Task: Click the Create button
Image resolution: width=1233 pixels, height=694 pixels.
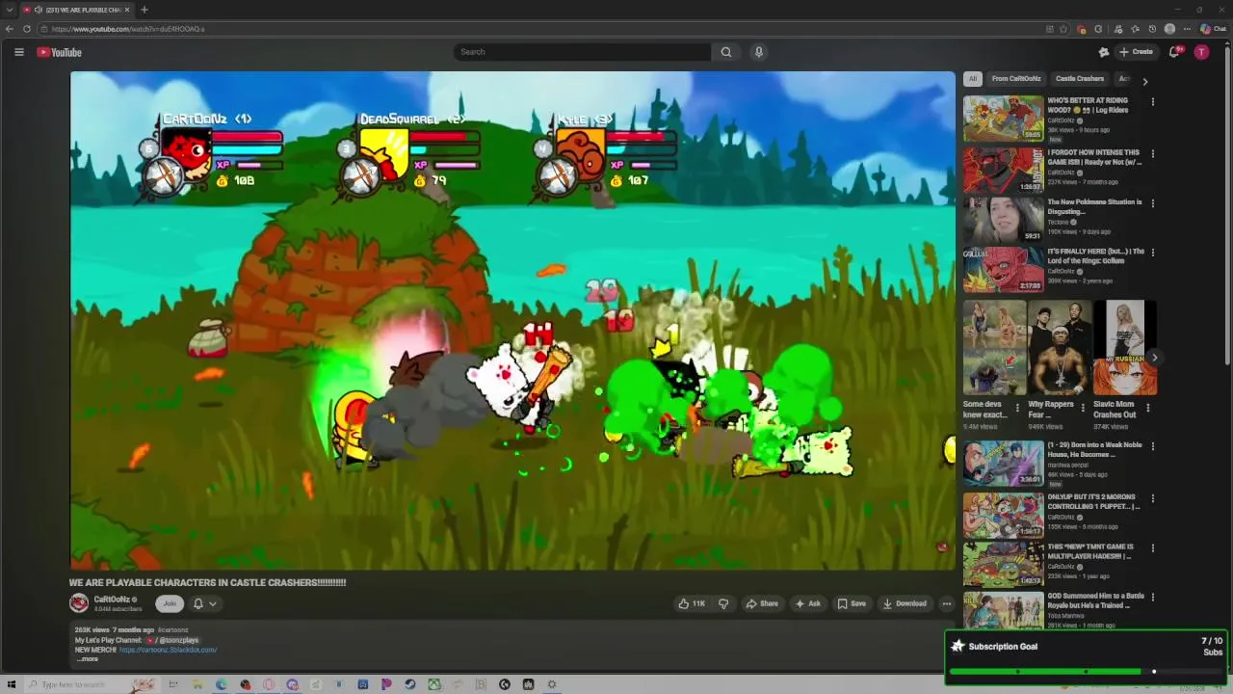Action: pos(1138,52)
